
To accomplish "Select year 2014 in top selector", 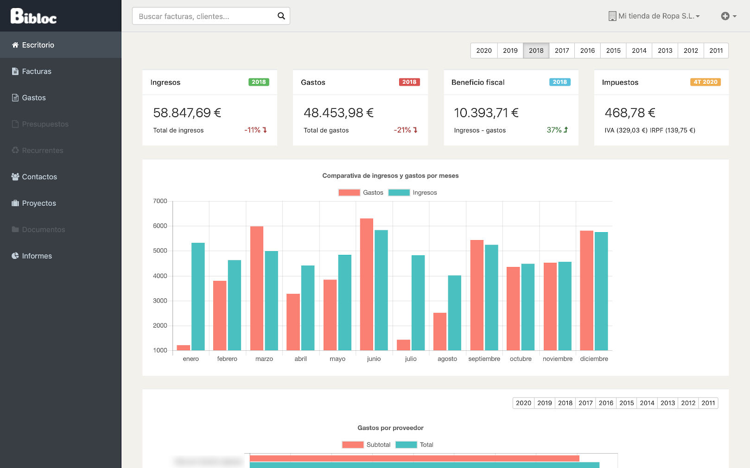I will click(639, 51).
